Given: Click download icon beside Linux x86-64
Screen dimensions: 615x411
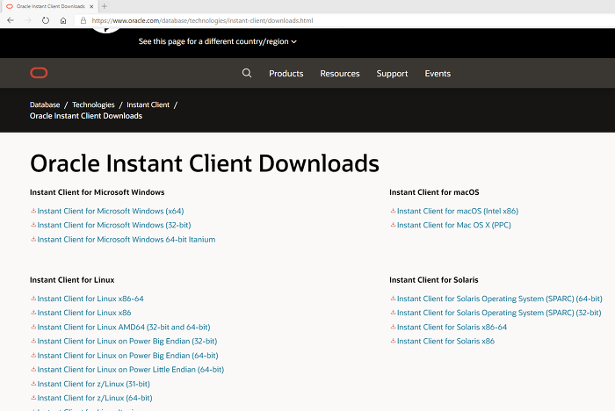Looking at the screenshot, I should pyautogui.click(x=33, y=299).
